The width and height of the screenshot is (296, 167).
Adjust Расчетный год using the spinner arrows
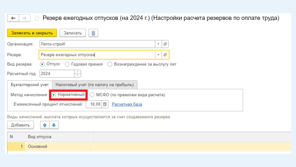pos(78,74)
